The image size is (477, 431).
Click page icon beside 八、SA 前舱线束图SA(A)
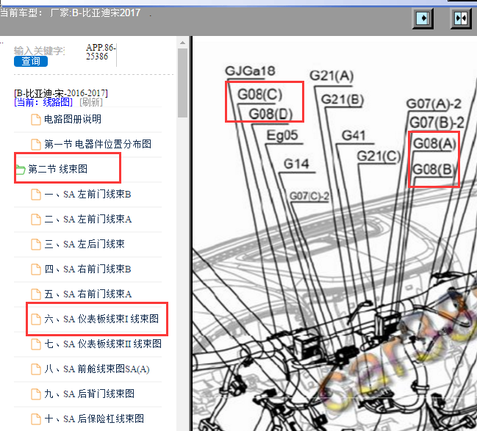(36, 369)
